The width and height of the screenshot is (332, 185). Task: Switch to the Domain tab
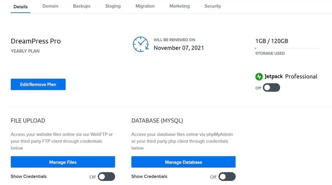click(x=50, y=6)
